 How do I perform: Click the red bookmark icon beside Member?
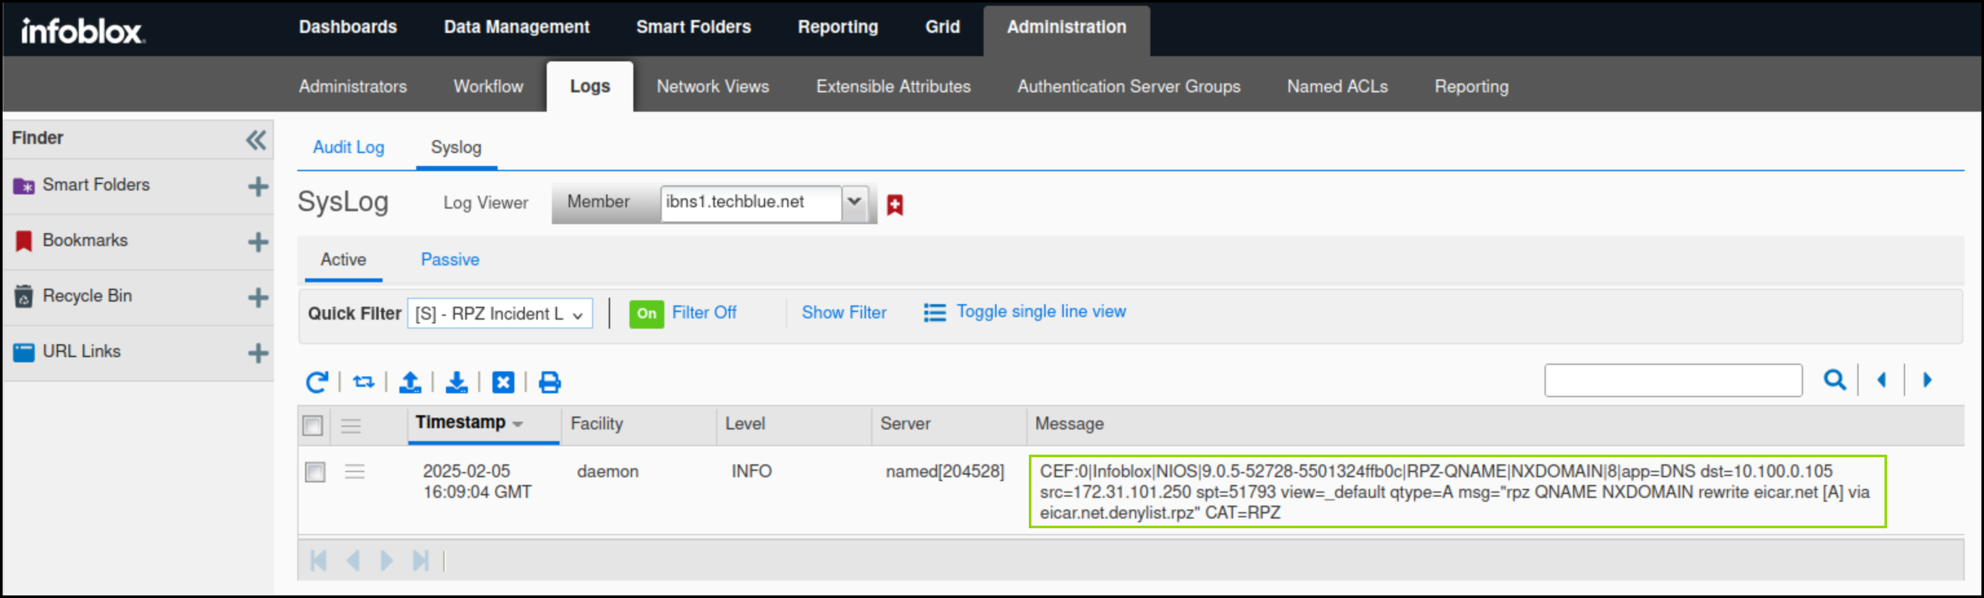click(x=894, y=205)
